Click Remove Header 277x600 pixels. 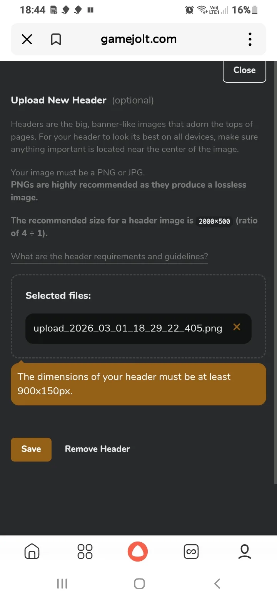pyautogui.click(x=97, y=449)
